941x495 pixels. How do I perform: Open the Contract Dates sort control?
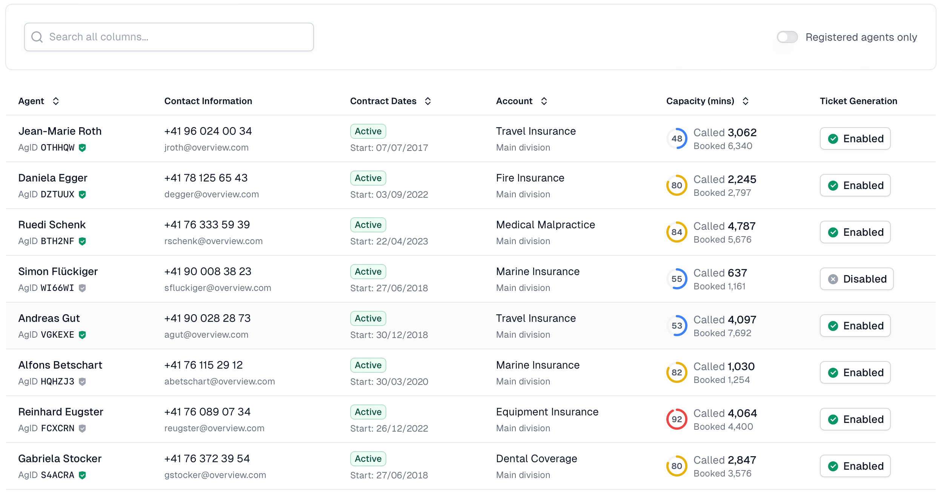click(x=428, y=101)
